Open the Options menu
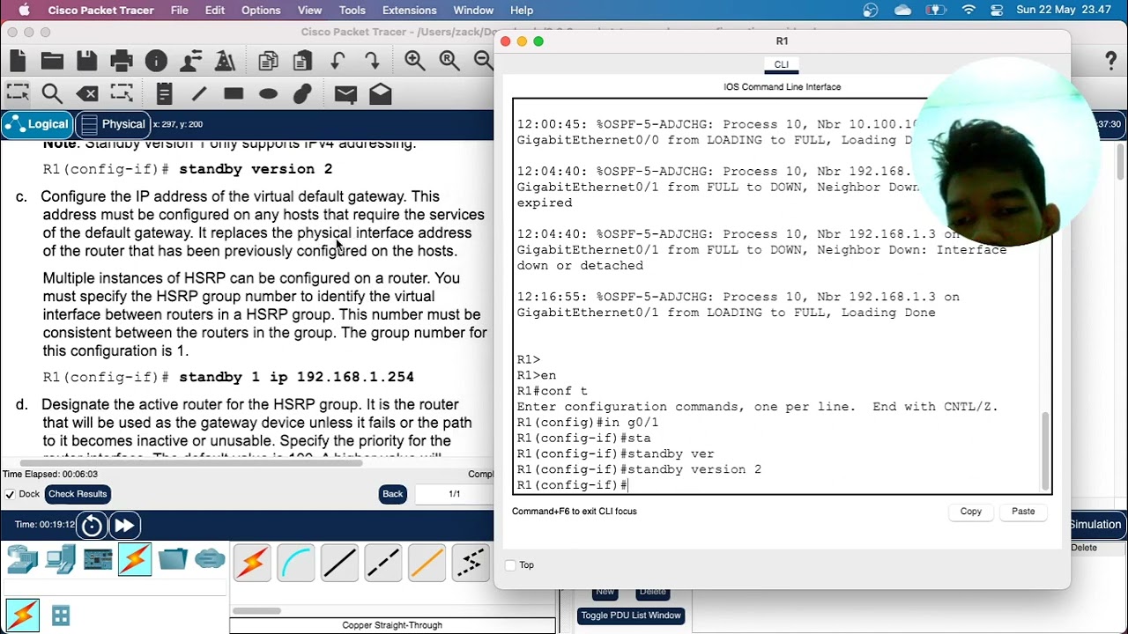This screenshot has width=1128, height=634. [261, 10]
